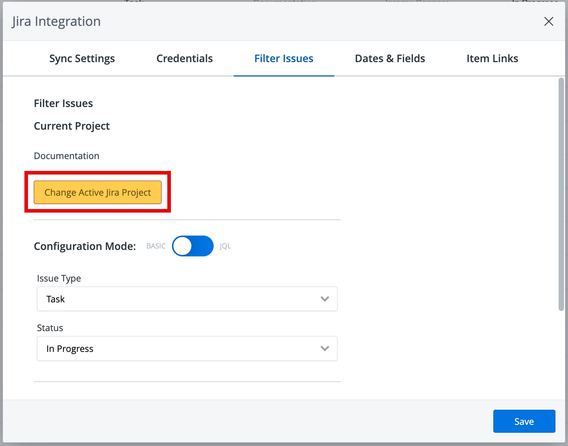This screenshot has height=446, width=568.
Task: Click the Jira Integration dialog title
Action: pos(56,22)
